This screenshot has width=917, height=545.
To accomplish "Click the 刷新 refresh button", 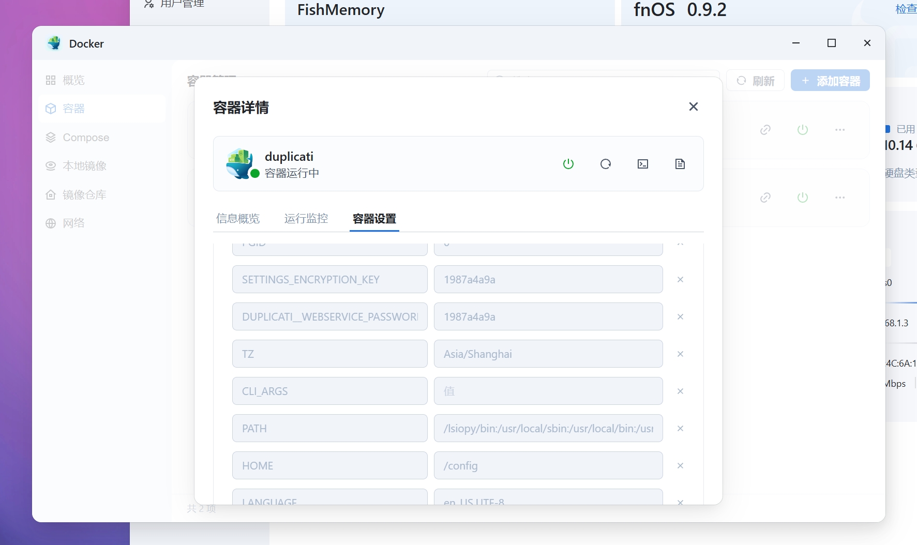I will pos(756,81).
